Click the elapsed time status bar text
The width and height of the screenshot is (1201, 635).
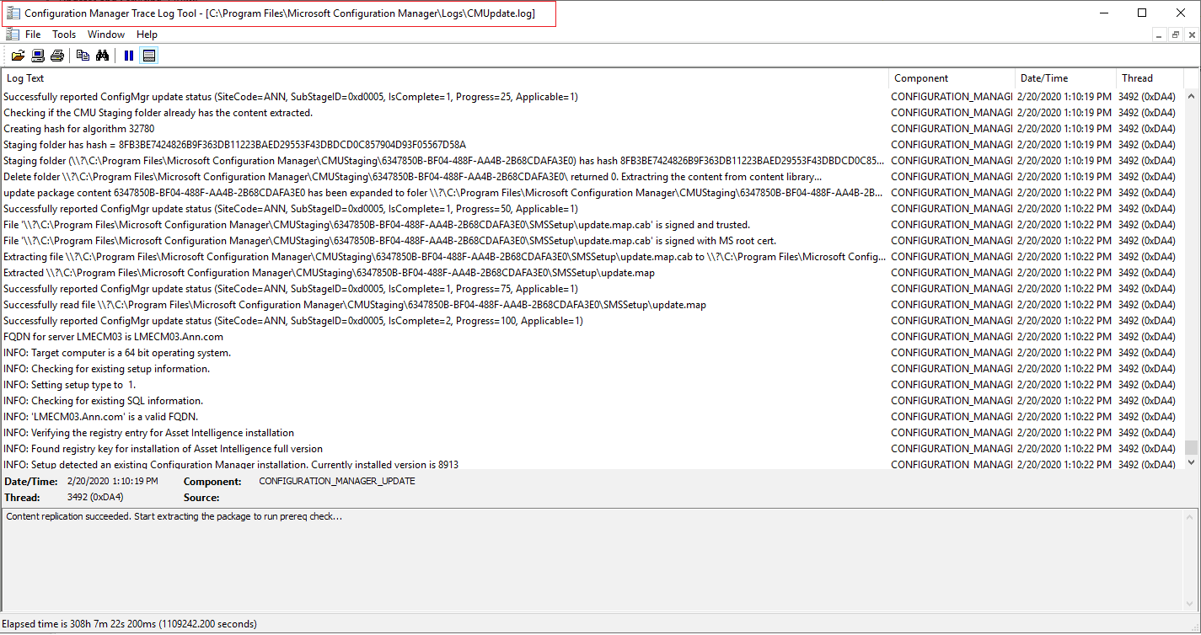pyautogui.click(x=131, y=624)
